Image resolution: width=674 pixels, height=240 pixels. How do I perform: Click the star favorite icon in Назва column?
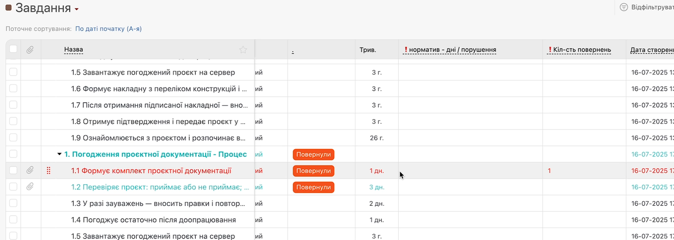coord(243,50)
